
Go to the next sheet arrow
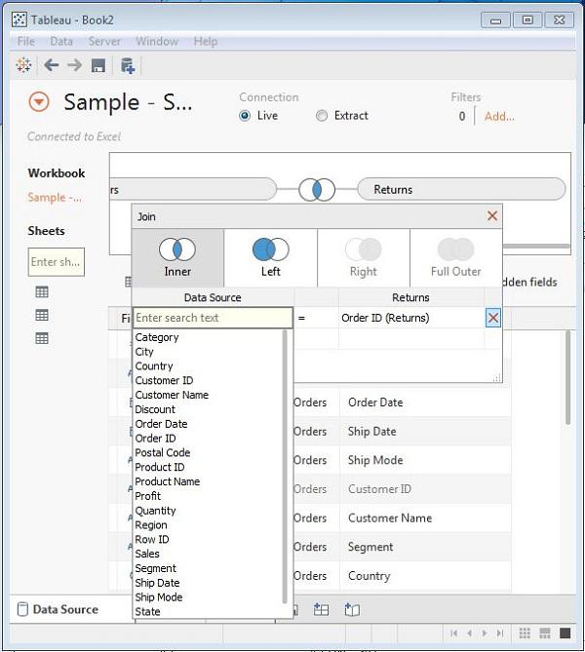click(x=485, y=633)
